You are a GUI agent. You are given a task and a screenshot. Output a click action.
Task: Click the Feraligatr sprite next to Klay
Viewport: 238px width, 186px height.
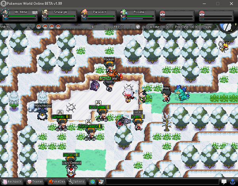click(182, 93)
